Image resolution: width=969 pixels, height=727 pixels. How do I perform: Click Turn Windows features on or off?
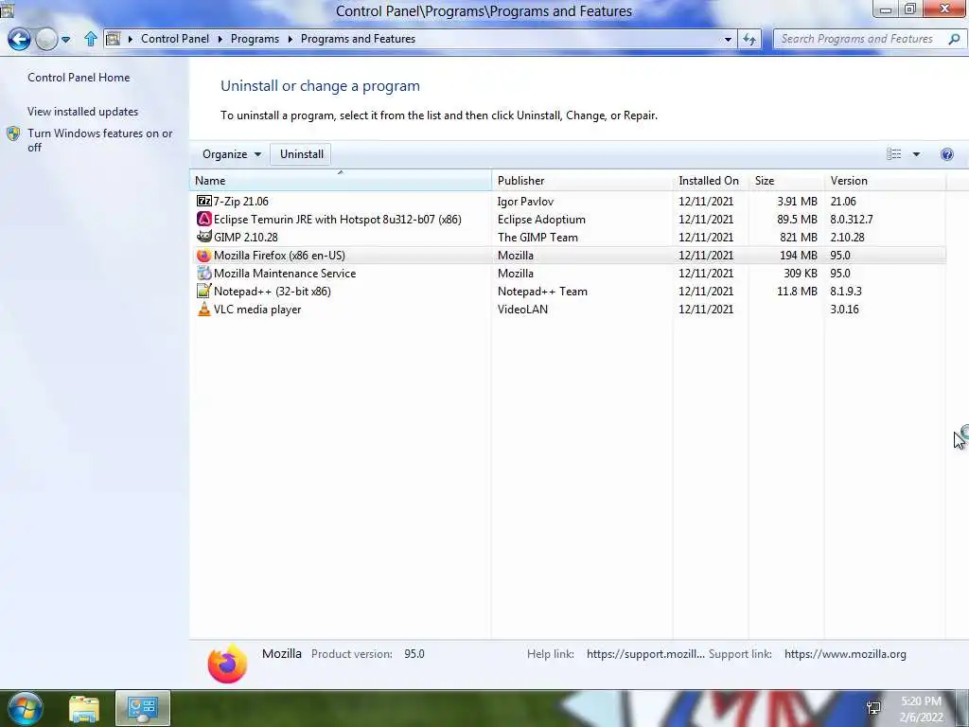(99, 140)
